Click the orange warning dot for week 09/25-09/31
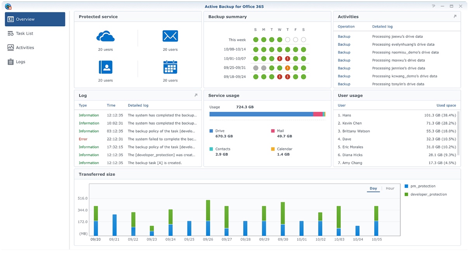 (x=288, y=68)
